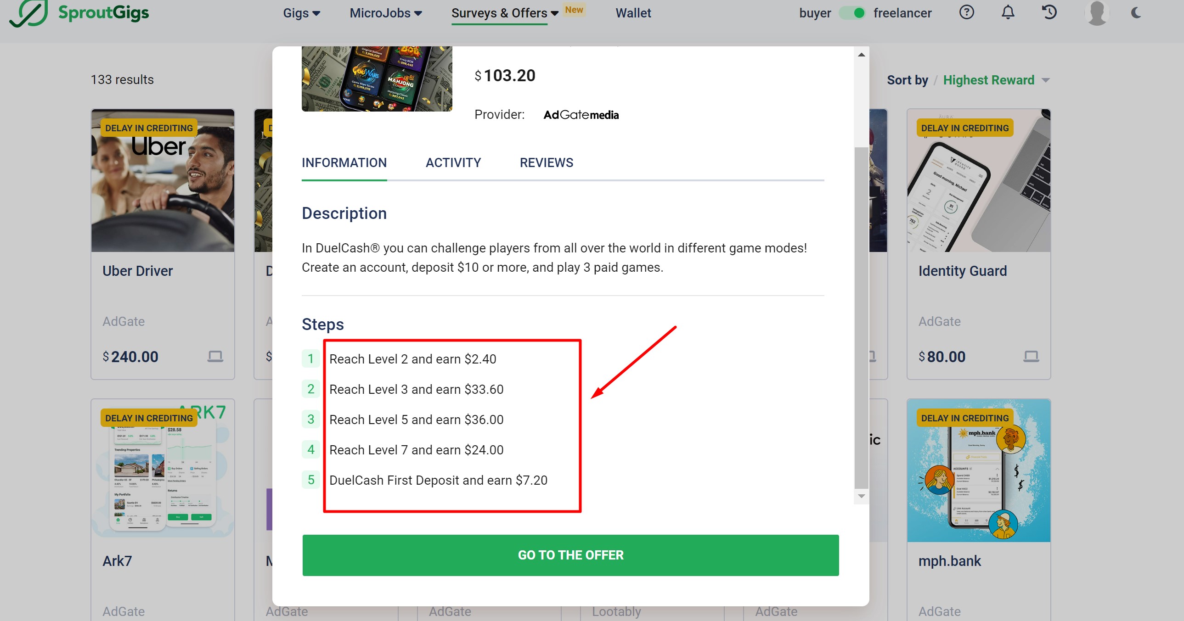
Task: Open the Wallet link
Action: pos(633,13)
